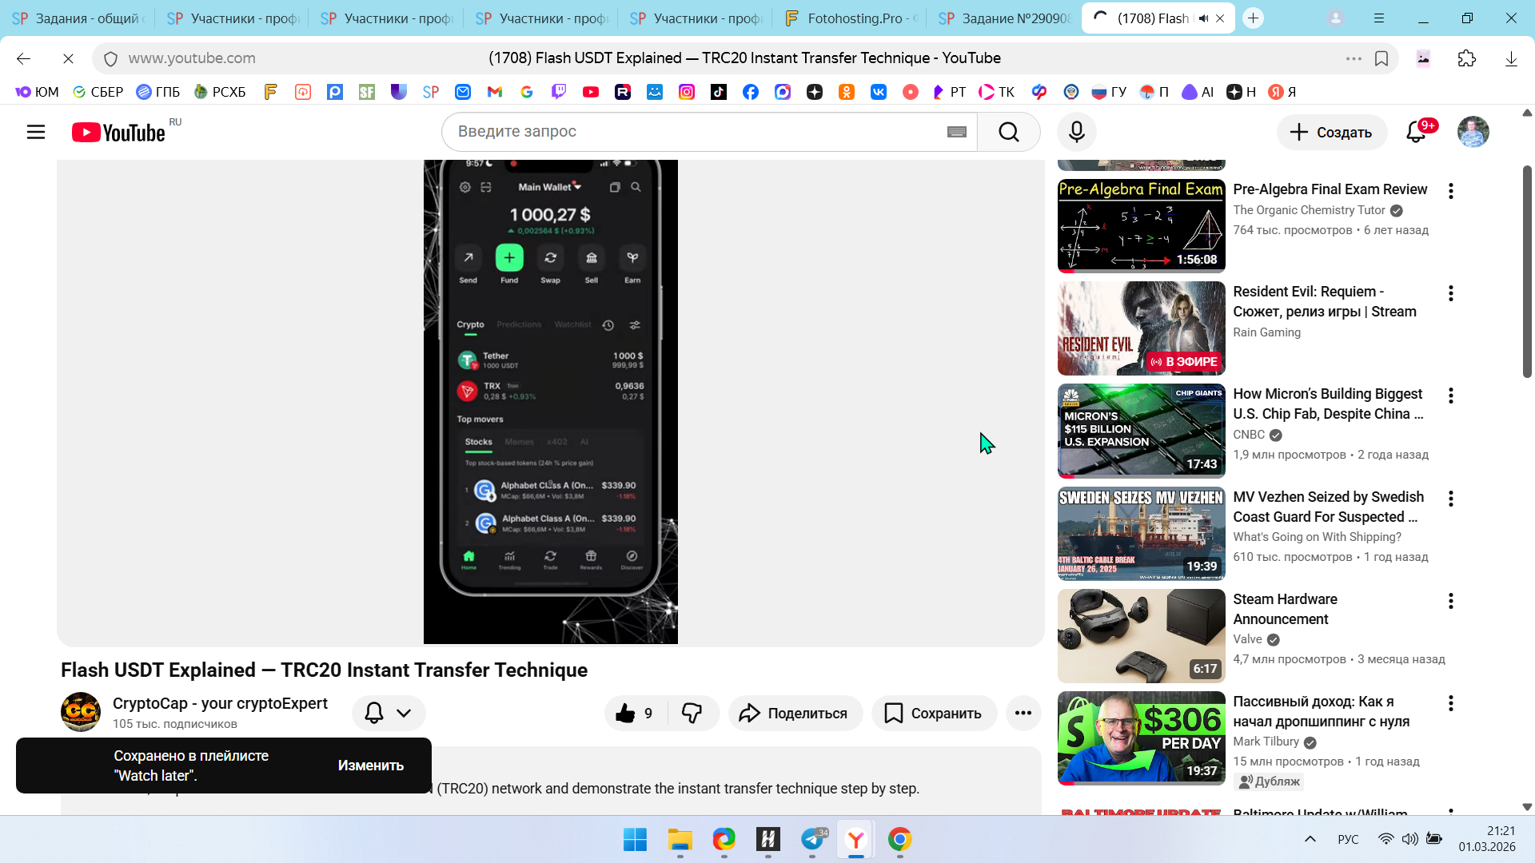Viewport: 1535px width, 863px height.
Task: Open the hamburger guide menu
Action: pyautogui.click(x=36, y=132)
